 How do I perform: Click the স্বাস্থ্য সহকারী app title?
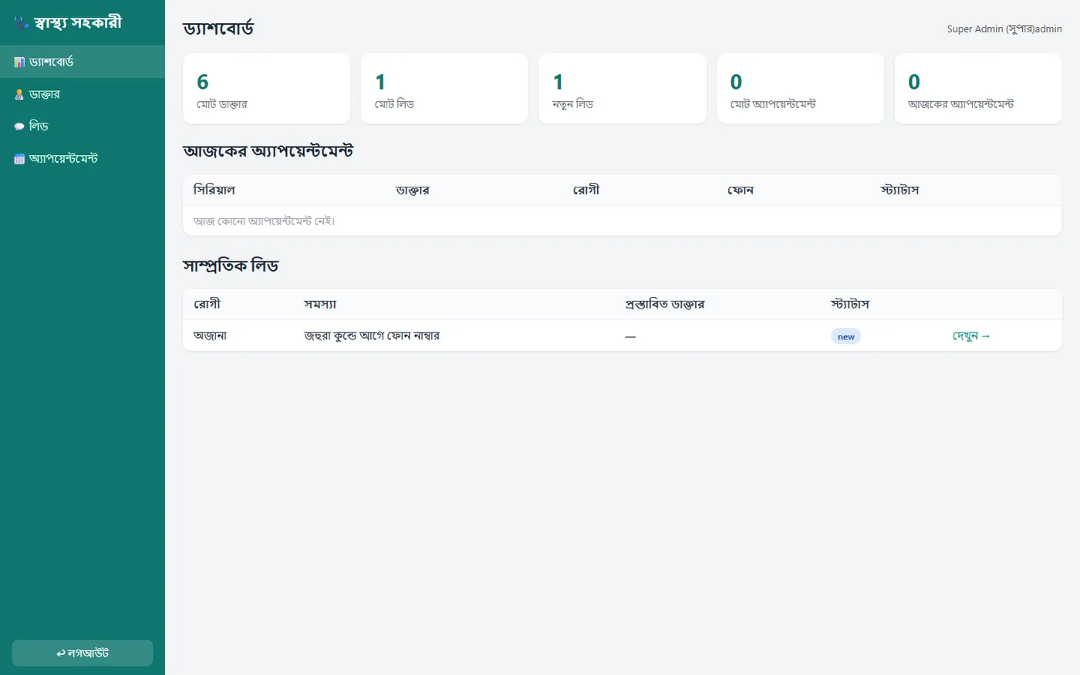[78, 22]
